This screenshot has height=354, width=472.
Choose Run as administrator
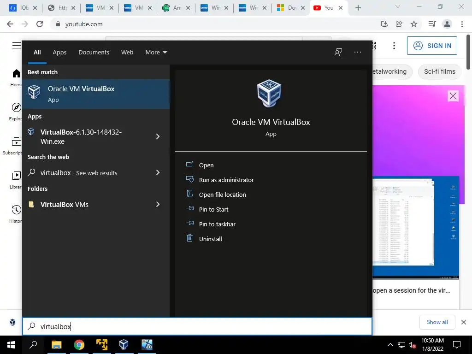[x=226, y=180]
